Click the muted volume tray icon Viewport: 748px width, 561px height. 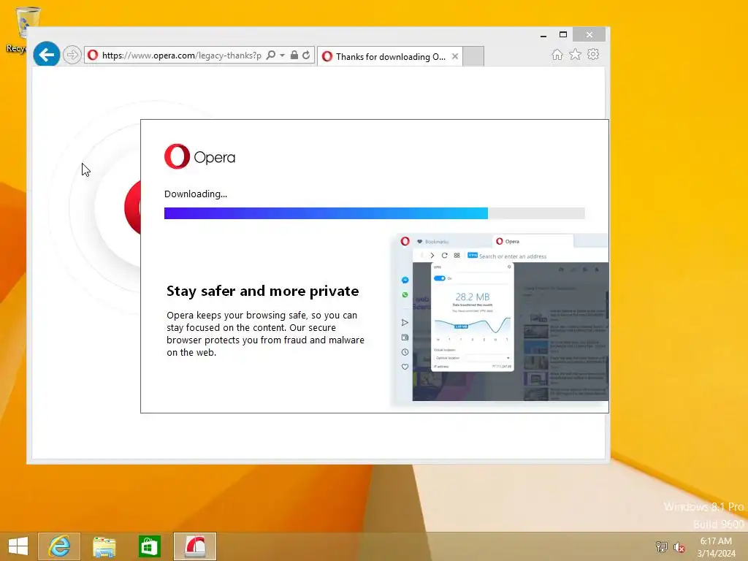click(x=679, y=547)
